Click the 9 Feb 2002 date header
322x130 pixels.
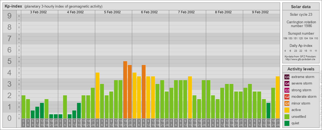pos(260,12)
